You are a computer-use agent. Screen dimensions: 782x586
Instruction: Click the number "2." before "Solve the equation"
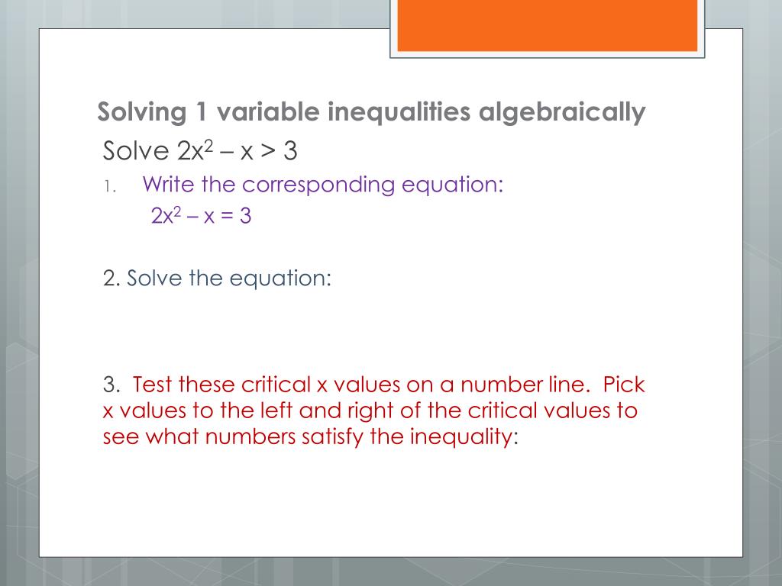111,279
